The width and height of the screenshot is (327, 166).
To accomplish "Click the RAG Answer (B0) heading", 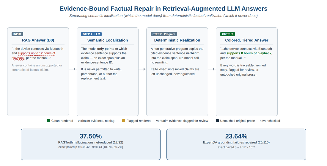I will [x=38, y=40].
